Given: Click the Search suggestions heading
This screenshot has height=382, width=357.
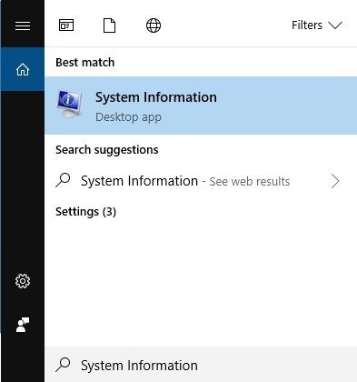Looking at the screenshot, I should (107, 150).
